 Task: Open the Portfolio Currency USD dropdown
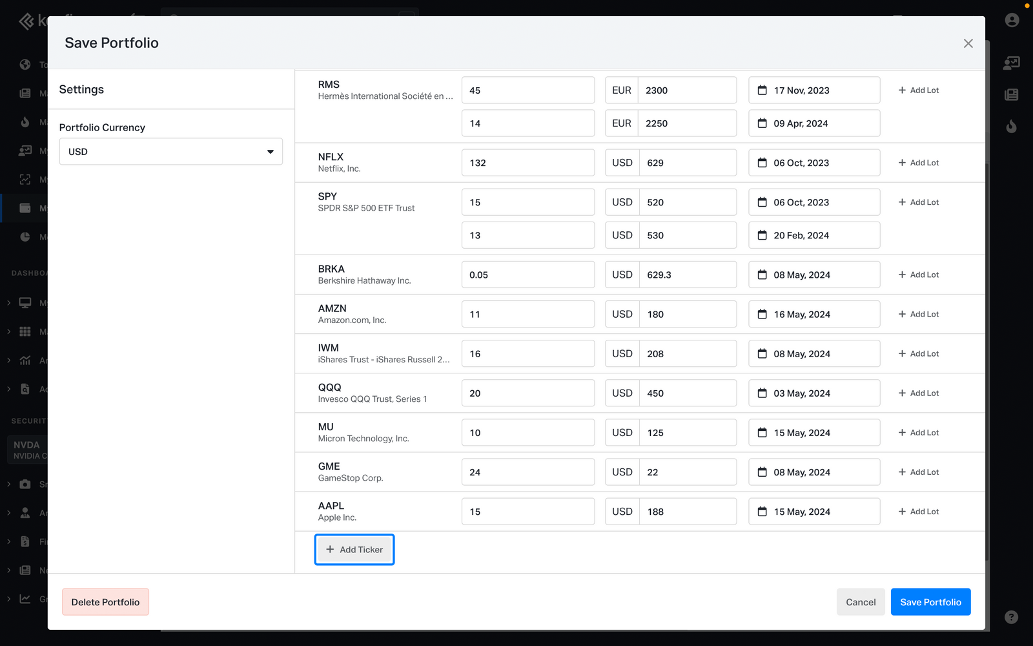170,152
